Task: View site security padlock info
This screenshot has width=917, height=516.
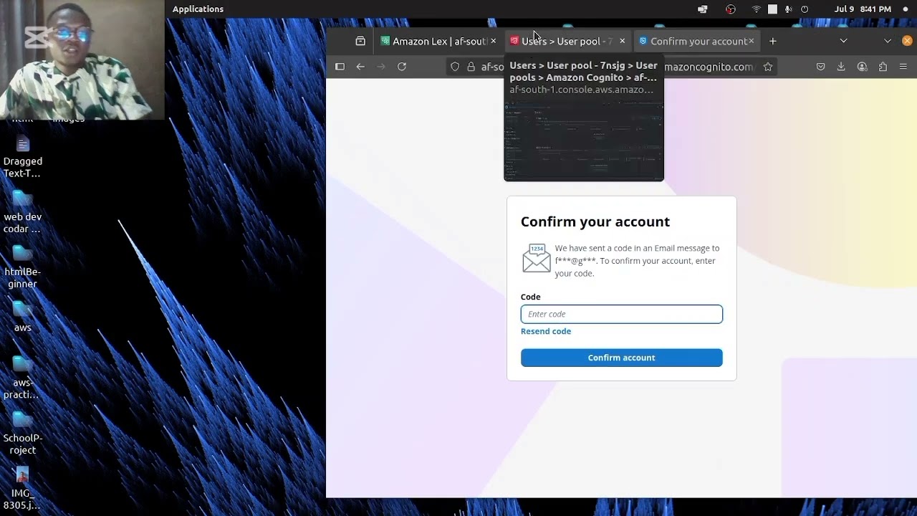Action: [x=471, y=67]
